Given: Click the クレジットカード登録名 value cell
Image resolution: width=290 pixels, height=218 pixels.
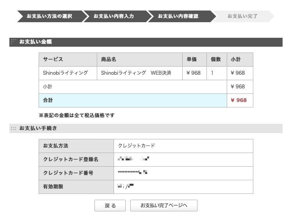Looking at the screenshot, I should pos(133,159).
